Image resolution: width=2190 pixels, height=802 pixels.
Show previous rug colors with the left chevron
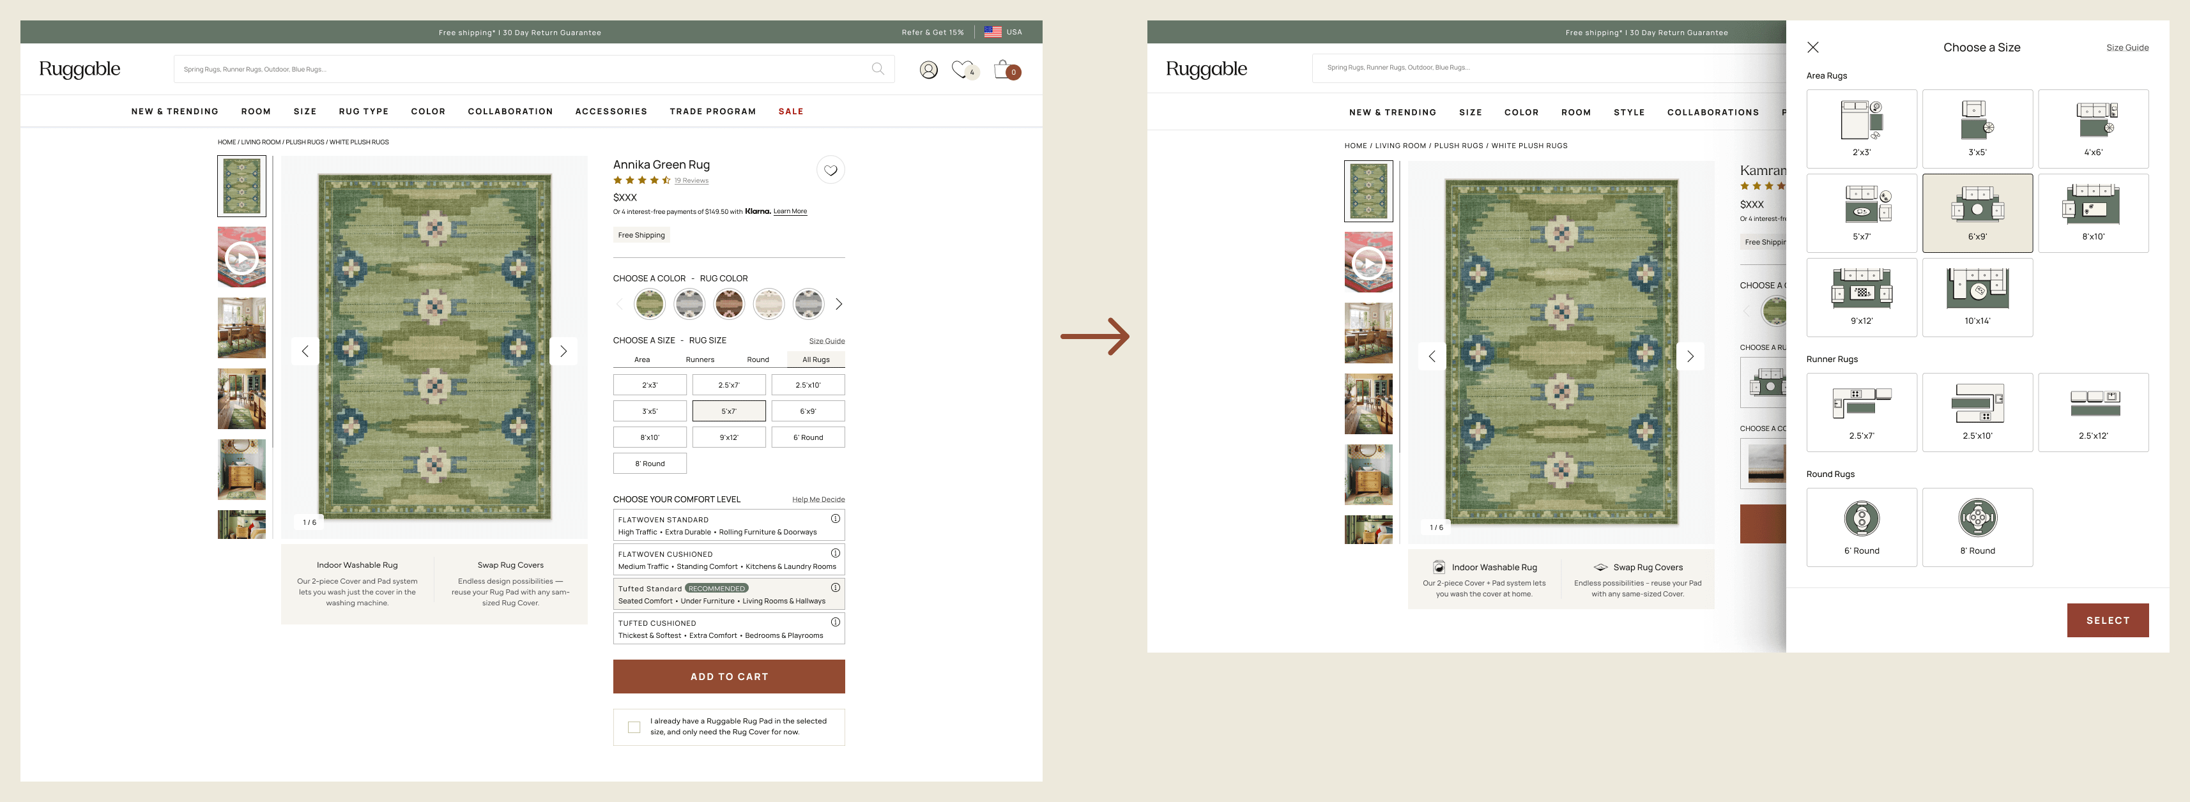point(619,304)
